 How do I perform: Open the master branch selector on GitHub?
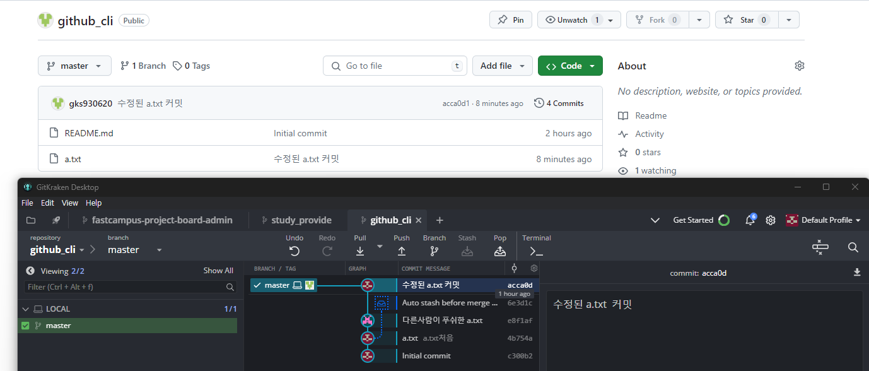(74, 66)
